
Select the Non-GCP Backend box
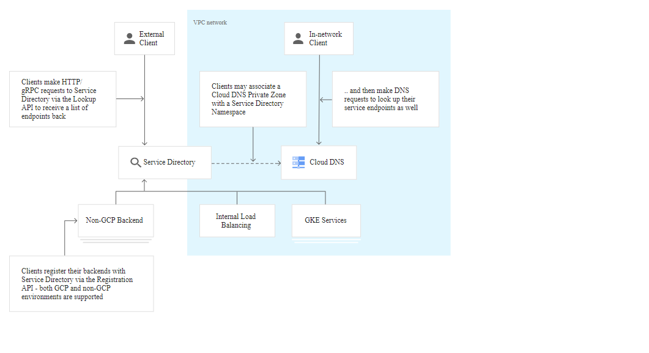coord(116,221)
